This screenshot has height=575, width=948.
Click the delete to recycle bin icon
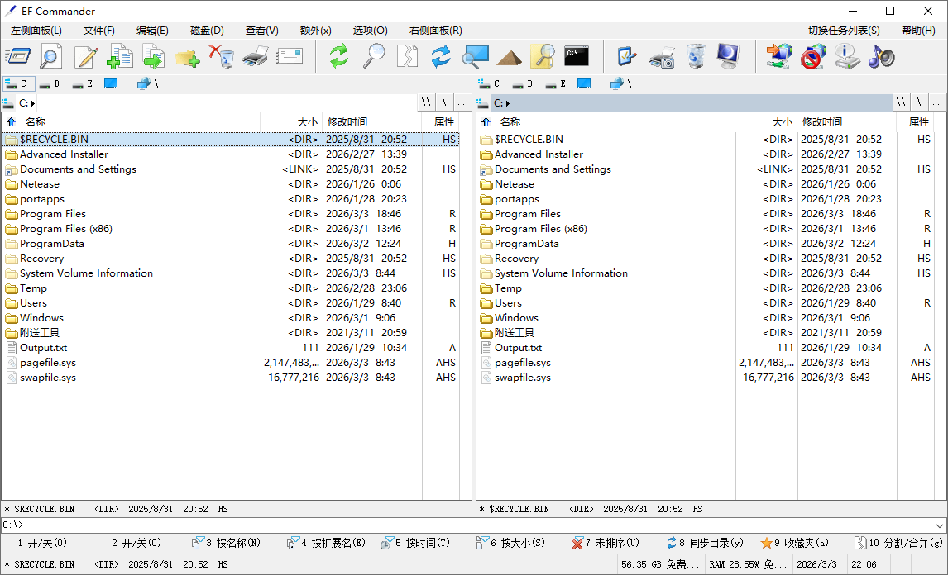click(x=222, y=56)
